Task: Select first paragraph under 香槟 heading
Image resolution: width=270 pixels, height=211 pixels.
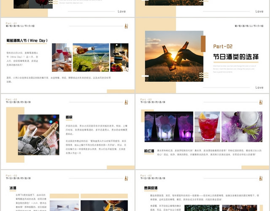Action: click(97, 130)
